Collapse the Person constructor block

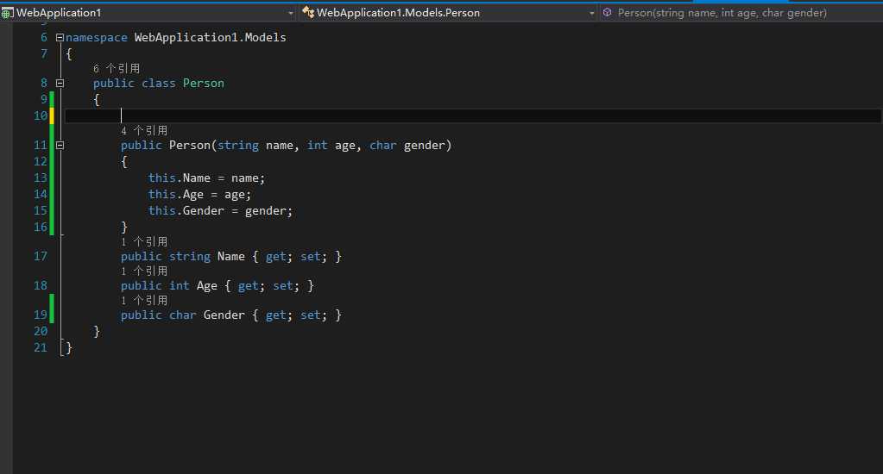[x=60, y=145]
